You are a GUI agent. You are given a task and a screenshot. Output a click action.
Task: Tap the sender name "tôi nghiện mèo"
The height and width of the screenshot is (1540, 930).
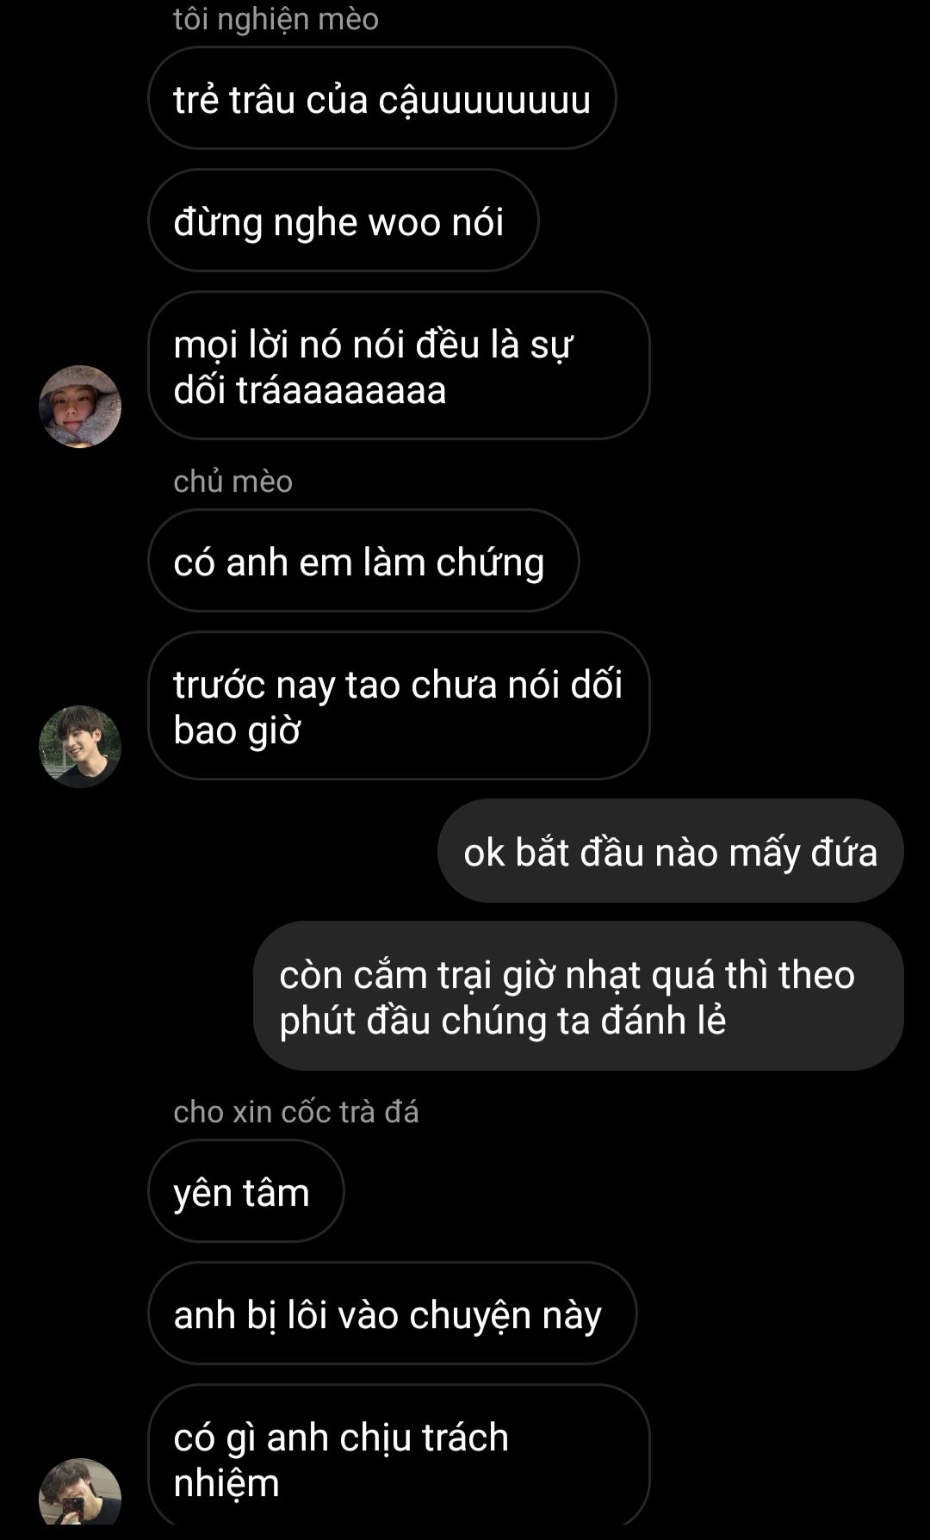(x=276, y=18)
